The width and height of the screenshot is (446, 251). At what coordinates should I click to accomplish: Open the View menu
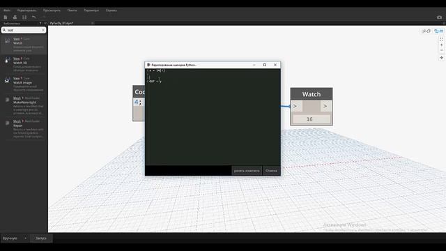pyautogui.click(x=52, y=10)
